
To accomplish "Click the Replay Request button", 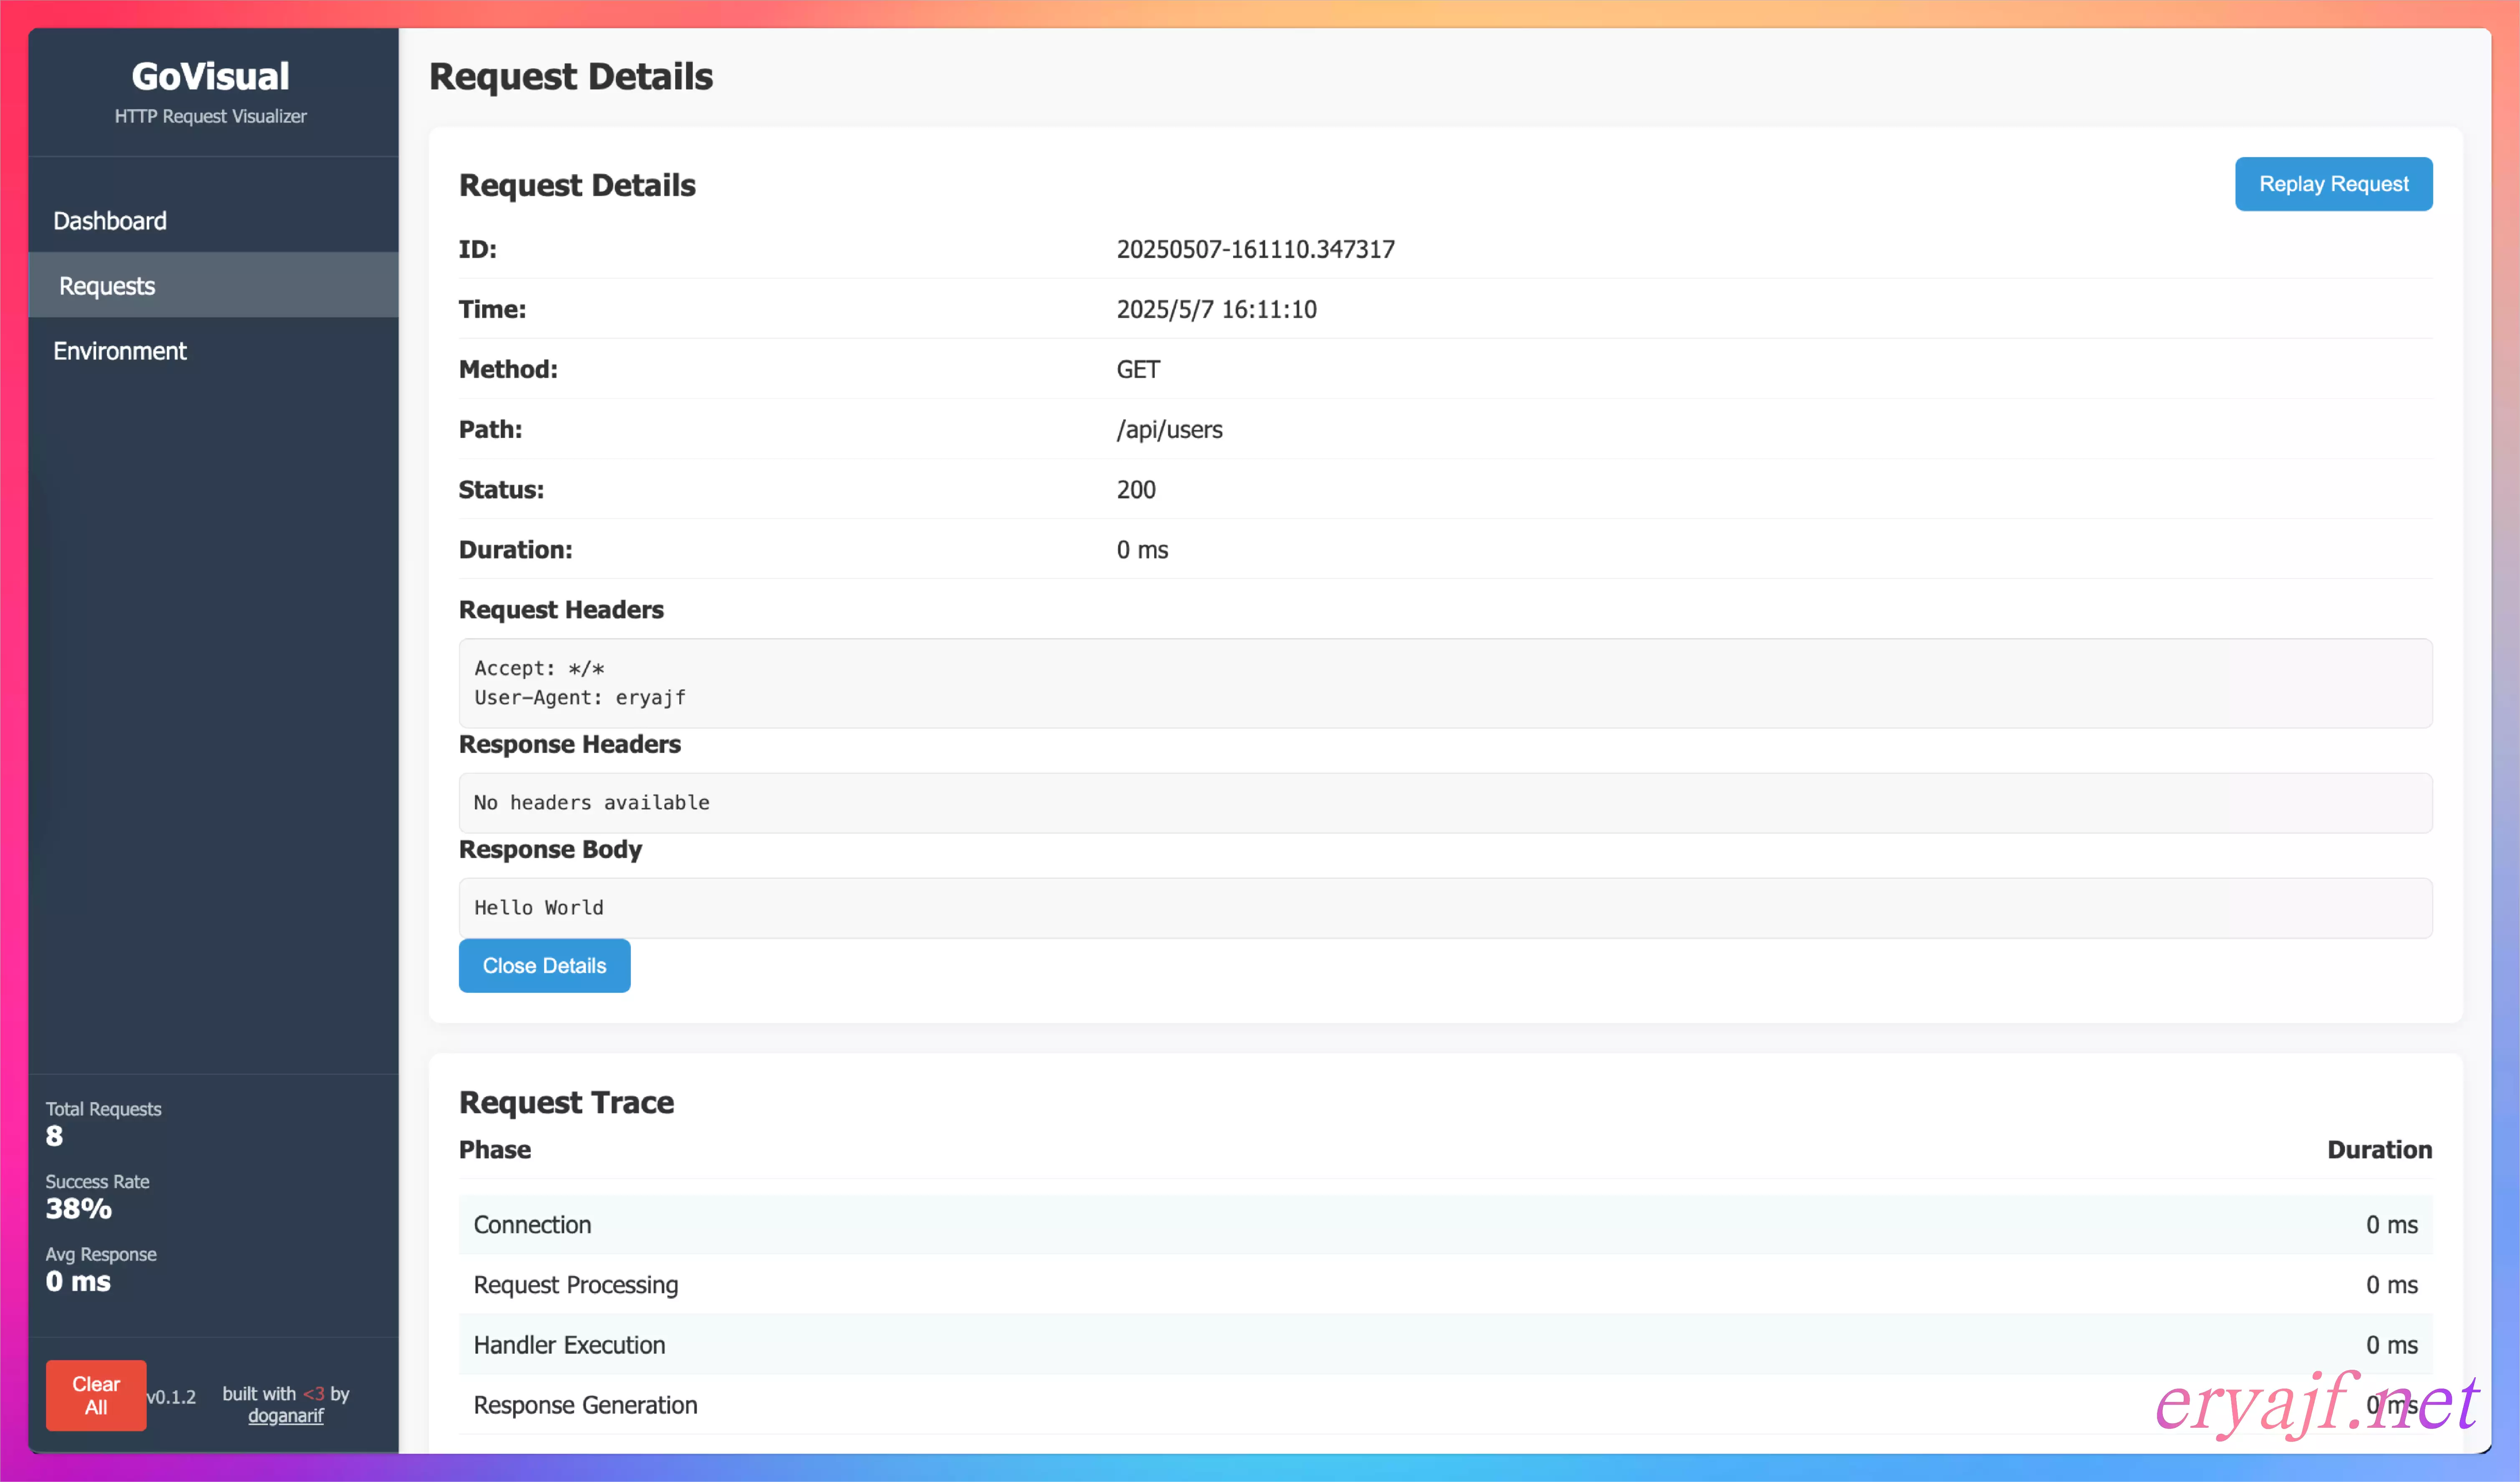I will point(2333,184).
